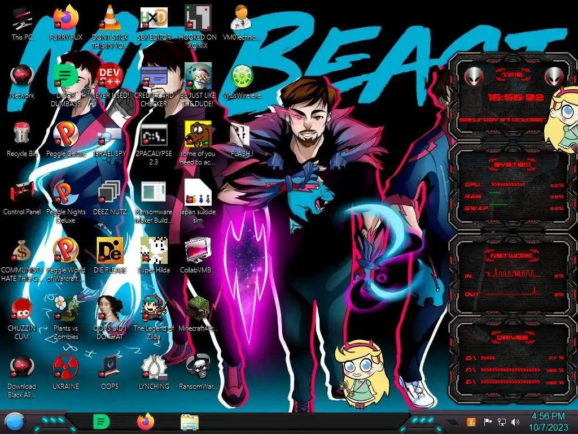The width and height of the screenshot is (578, 434).
Task: Click the DRIVES widget header
Action: point(512,337)
